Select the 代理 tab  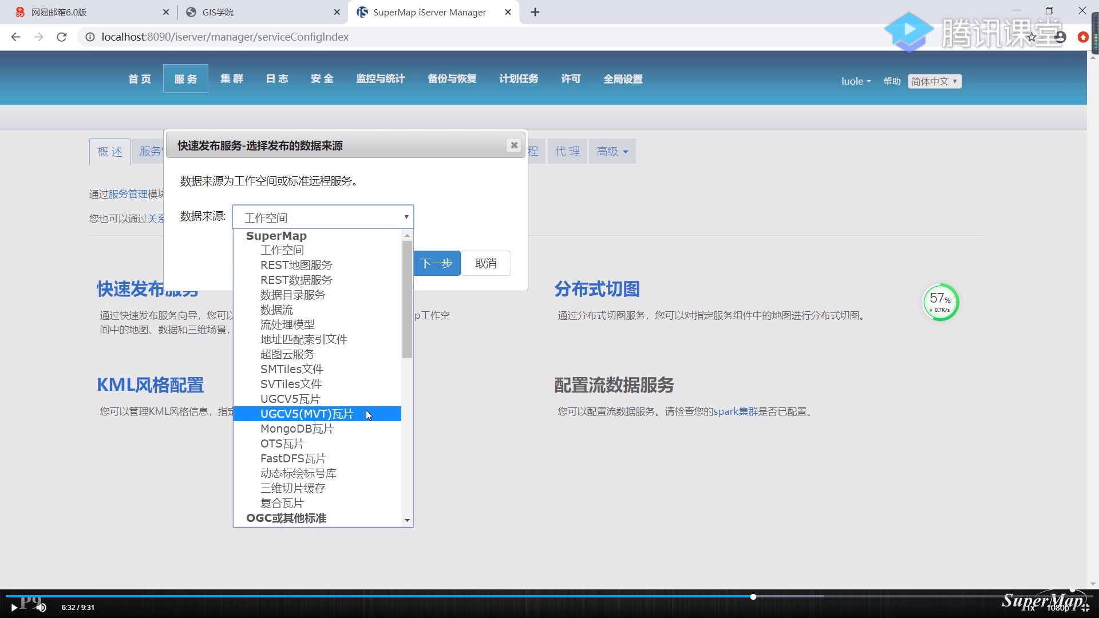pyautogui.click(x=567, y=152)
